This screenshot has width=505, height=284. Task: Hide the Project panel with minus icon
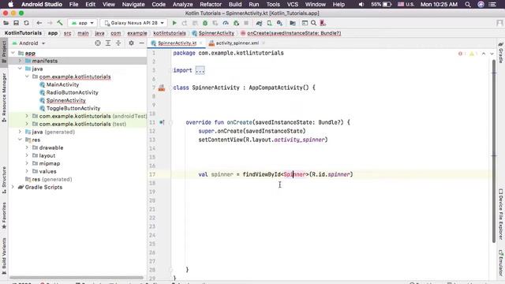coord(141,43)
